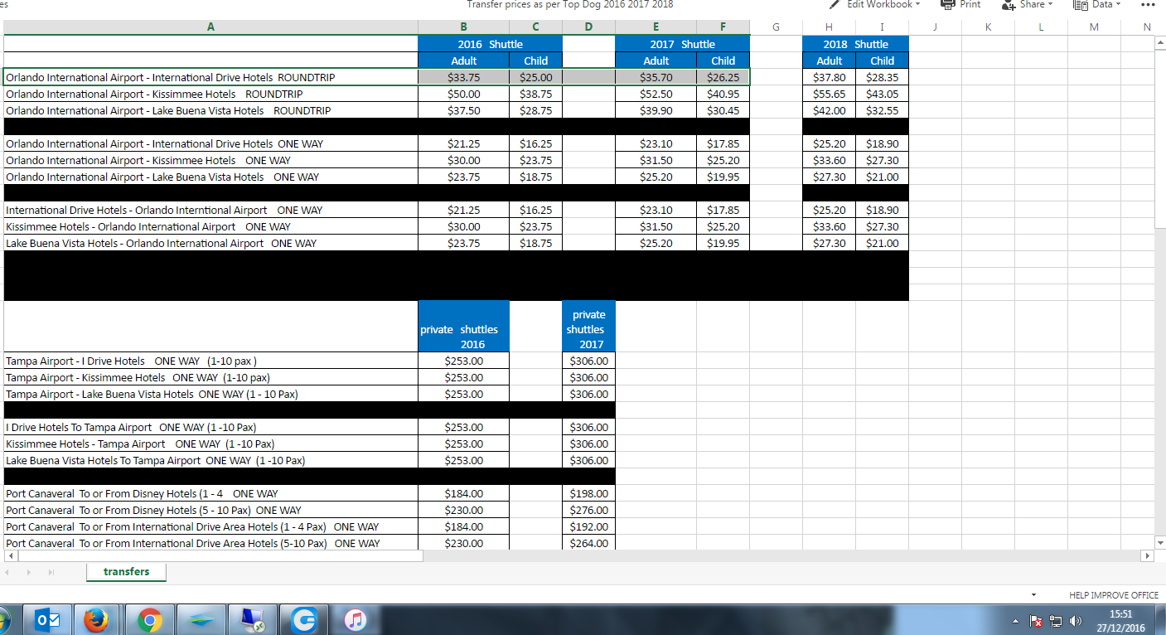1166x635 pixels.
Task: Select cell with value $43.05
Action: [x=883, y=94]
